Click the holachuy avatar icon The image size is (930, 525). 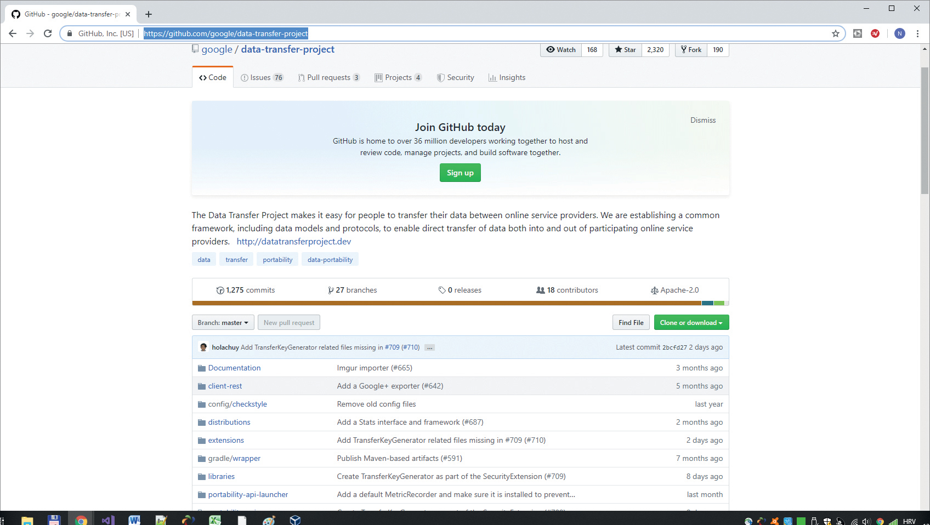(203, 347)
